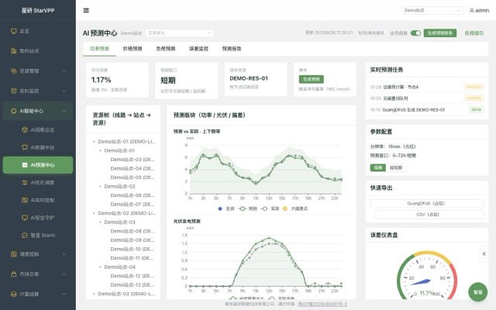The width and height of the screenshot is (496, 310).
Task: Toggle the hamburger menu to collapse sidebar
Action: tap(86, 10)
